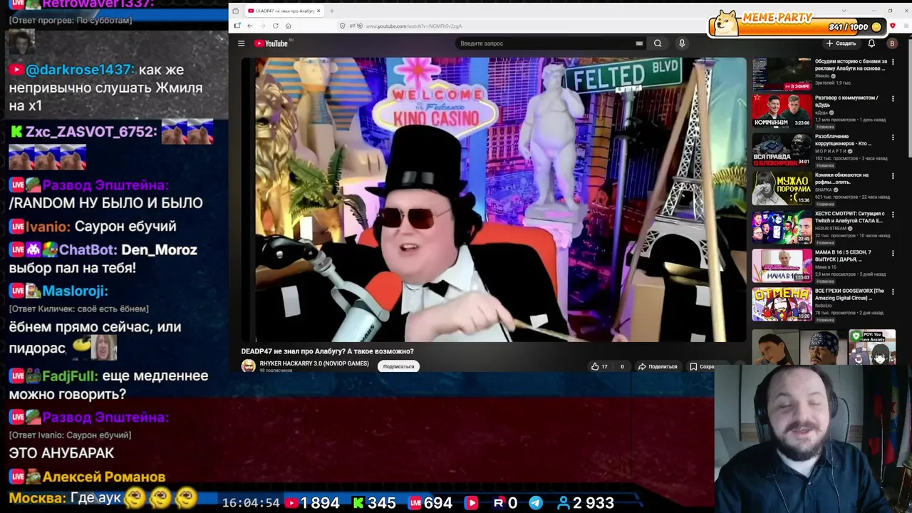Screen dimensions: 912x513
Task: Click Поделиться share button
Action: [657, 366]
